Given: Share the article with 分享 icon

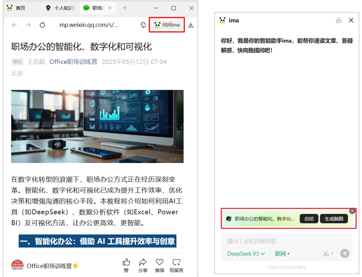Looking at the screenshot, I should (143, 265).
